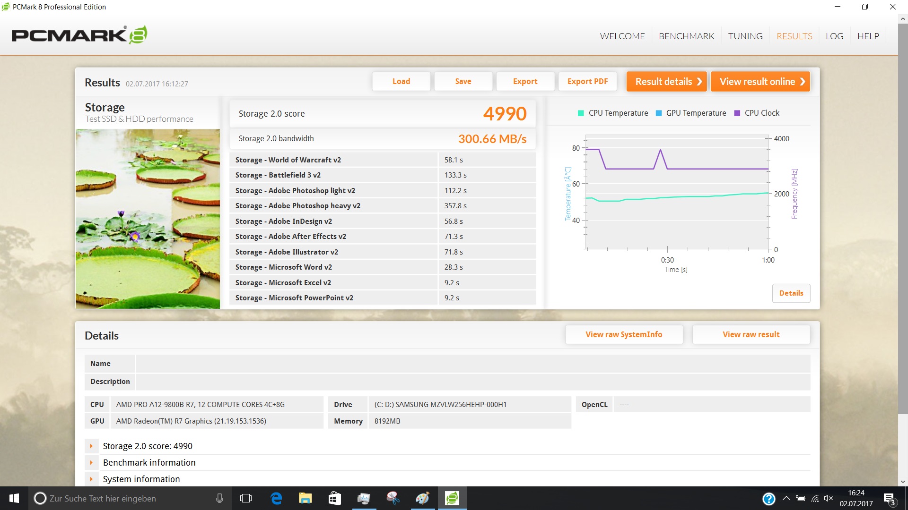This screenshot has height=510, width=908.
Task: Launch Microsoft Edge from taskbar
Action: 276,498
